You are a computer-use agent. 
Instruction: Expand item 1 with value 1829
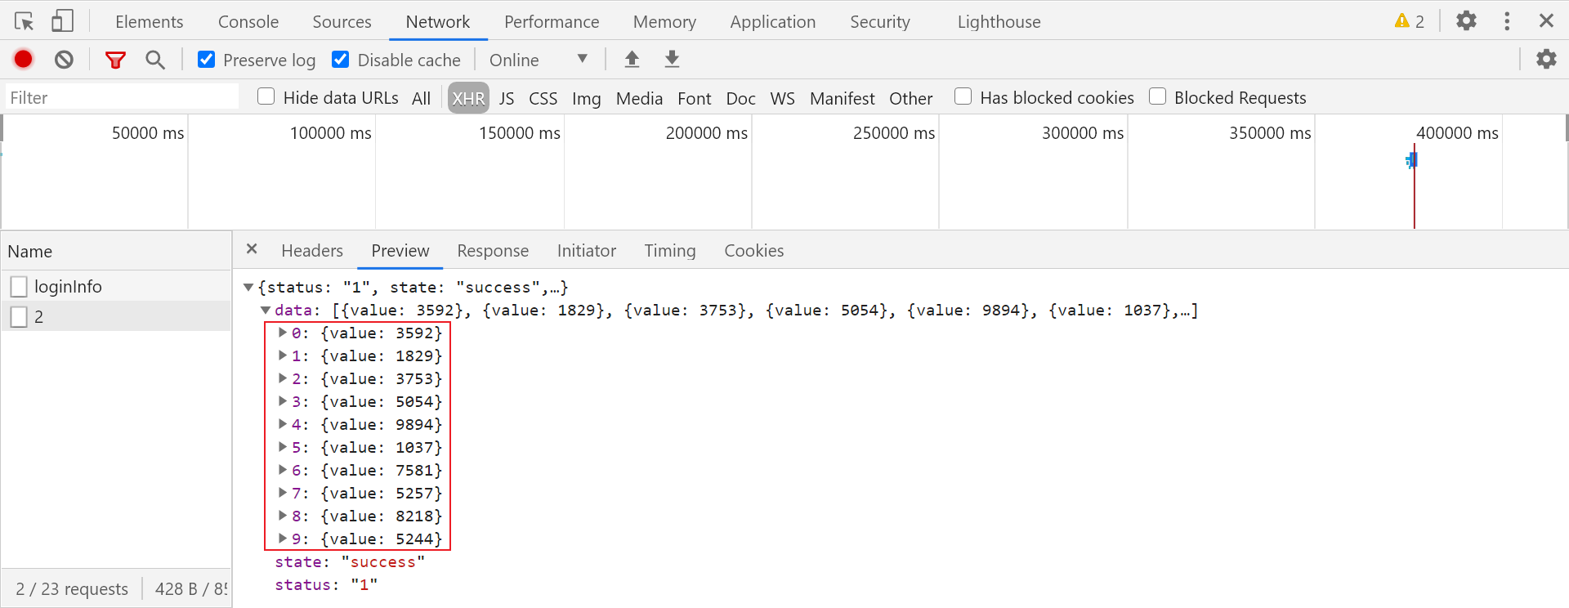coord(283,355)
